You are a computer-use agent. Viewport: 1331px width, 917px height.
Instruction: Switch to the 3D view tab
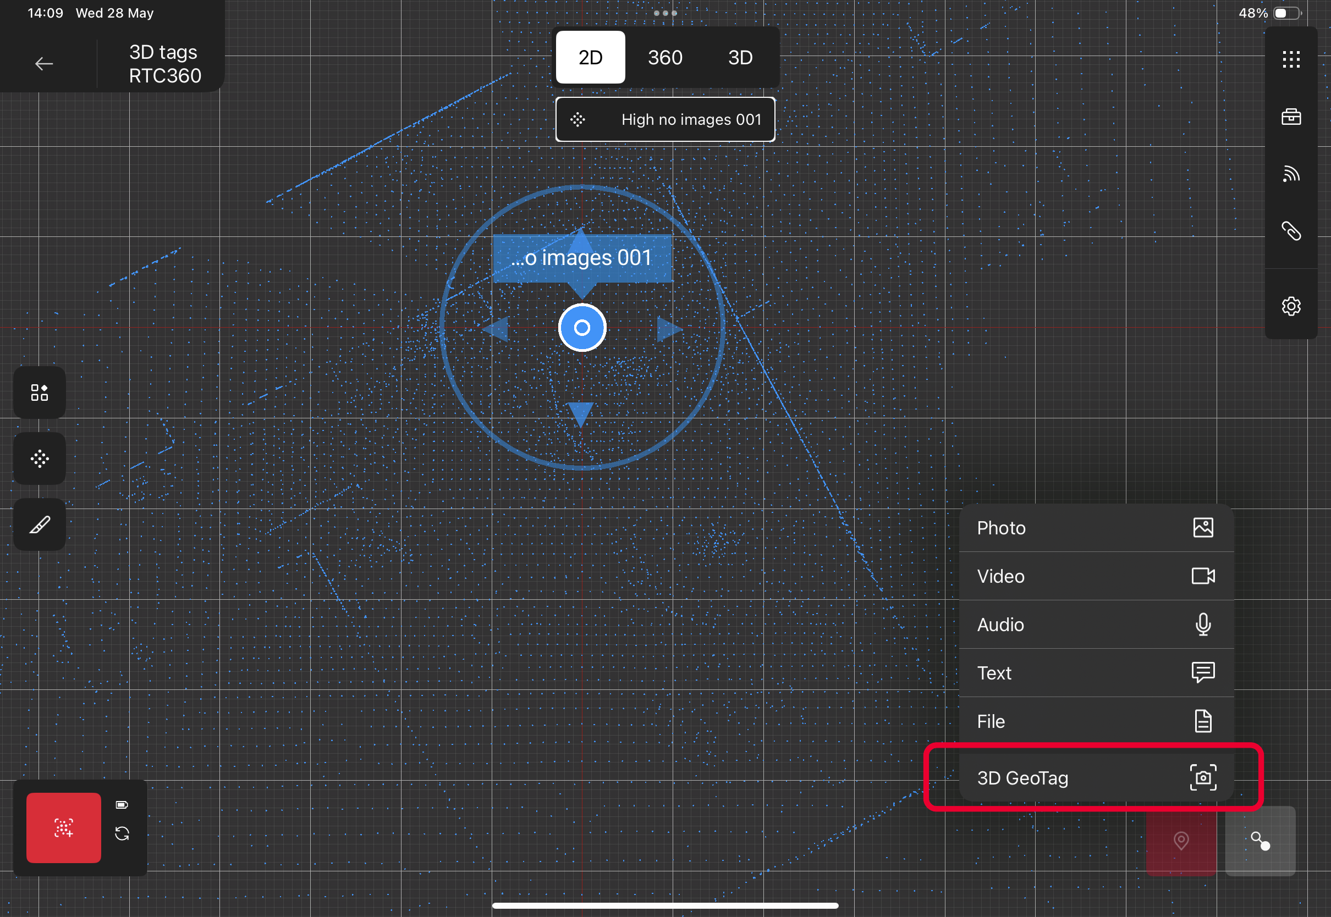click(x=740, y=58)
